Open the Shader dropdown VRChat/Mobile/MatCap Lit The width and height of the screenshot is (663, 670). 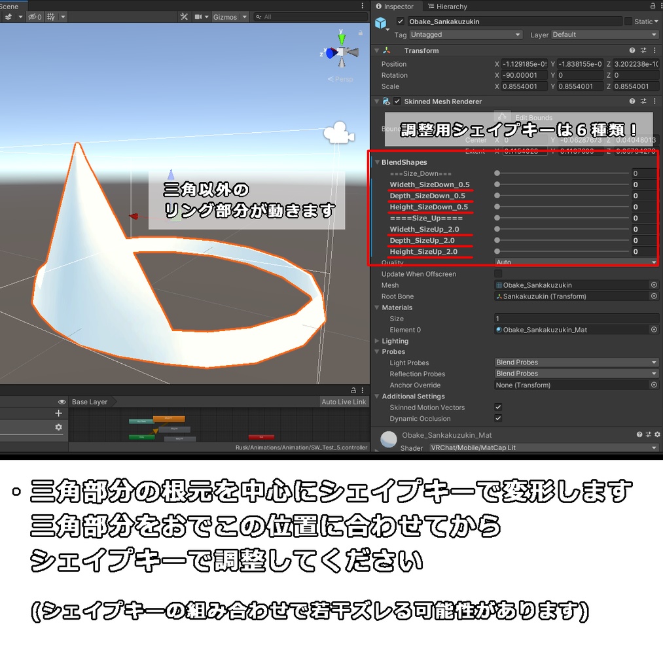(544, 448)
